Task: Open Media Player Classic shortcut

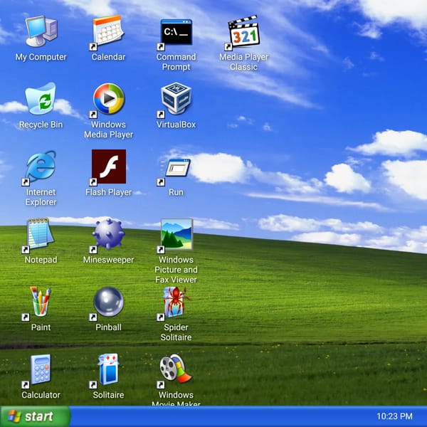Action: point(243,31)
